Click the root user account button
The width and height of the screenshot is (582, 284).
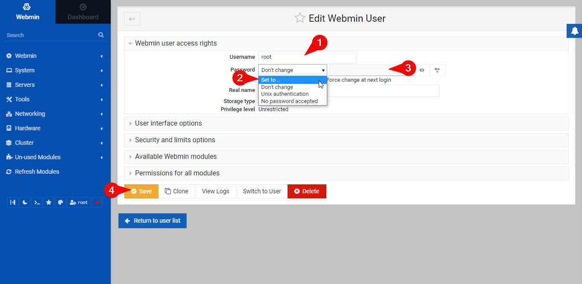(79, 202)
